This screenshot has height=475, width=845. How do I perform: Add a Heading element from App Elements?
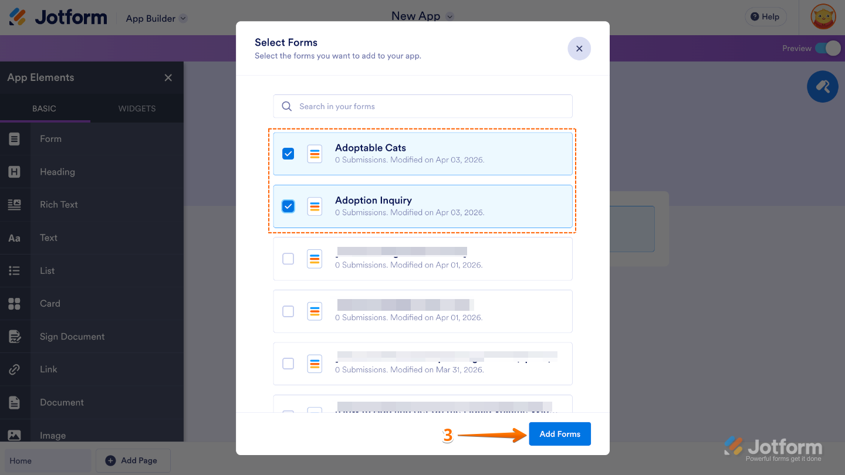pyautogui.click(x=57, y=172)
